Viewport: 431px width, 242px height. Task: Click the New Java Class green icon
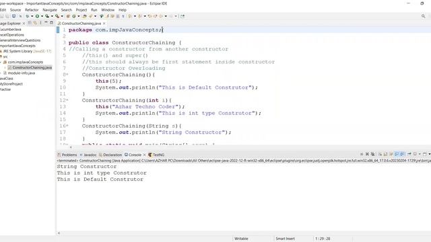pyautogui.click(x=73, y=16)
